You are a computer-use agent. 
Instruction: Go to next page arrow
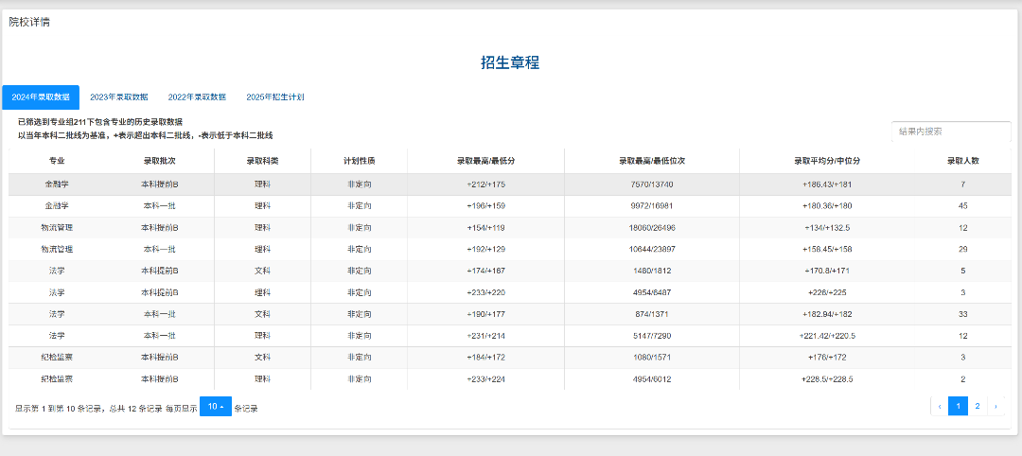click(x=996, y=407)
